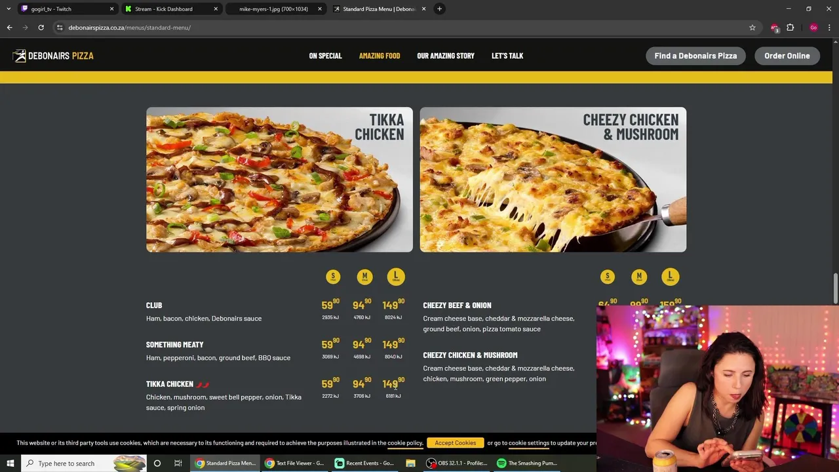Close the mike-myers-1.jpg tab

click(x=320, y=9)
